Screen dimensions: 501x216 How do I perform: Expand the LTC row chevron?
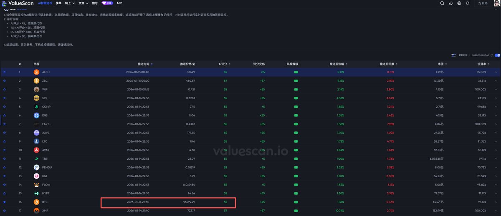(496, 141)
